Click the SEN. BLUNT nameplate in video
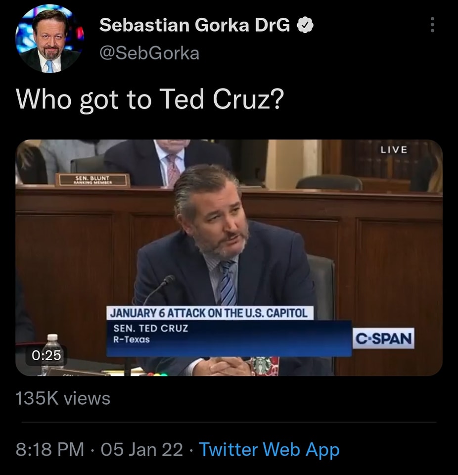 [92, 179]
